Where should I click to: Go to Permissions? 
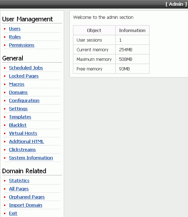click(22, 45)
